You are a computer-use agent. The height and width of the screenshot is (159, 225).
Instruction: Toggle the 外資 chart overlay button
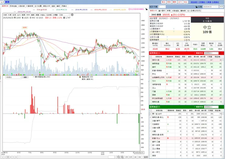coord(10,15)
